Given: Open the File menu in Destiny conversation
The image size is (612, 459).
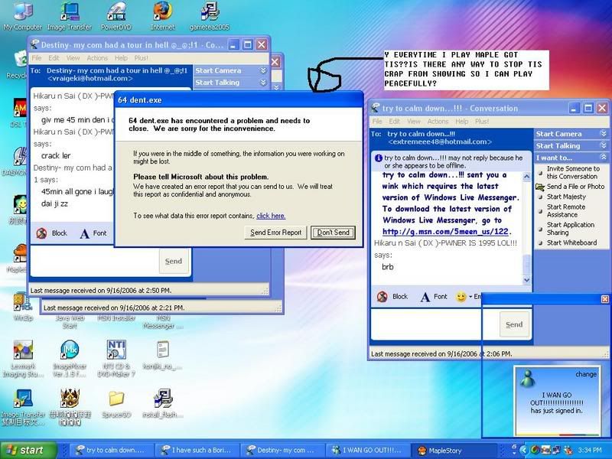Looking at the screenshot, I should [x=36, y=58].
